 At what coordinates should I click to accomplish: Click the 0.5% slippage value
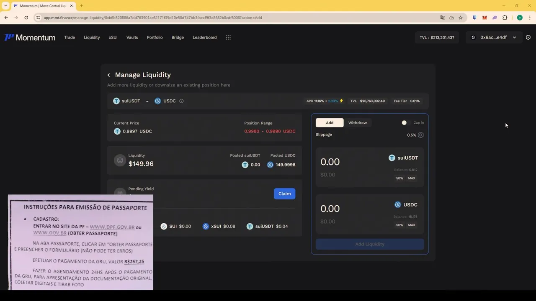(412, 135)
